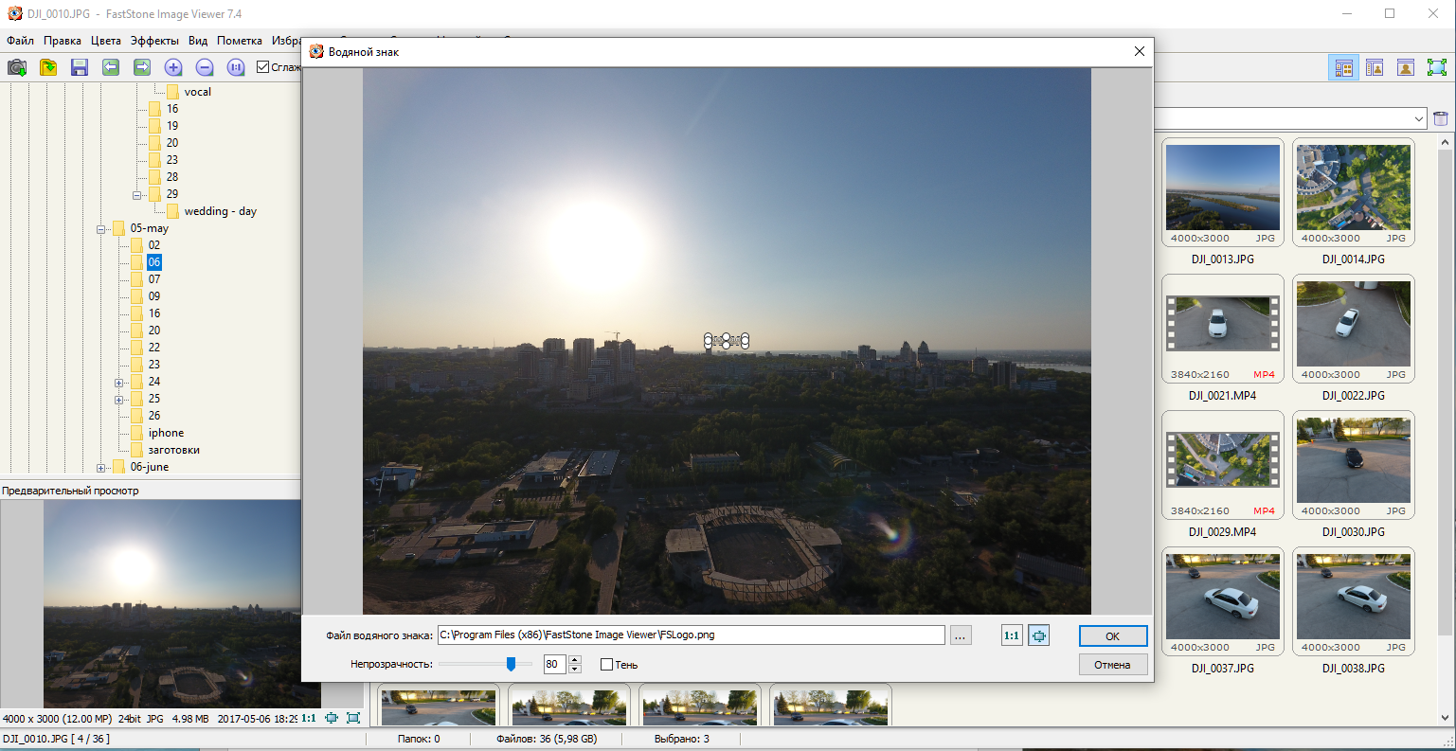This screenshot has width=1456, height=751.
Task: Expand the folder 24 tree node
Action: [118, 382]
